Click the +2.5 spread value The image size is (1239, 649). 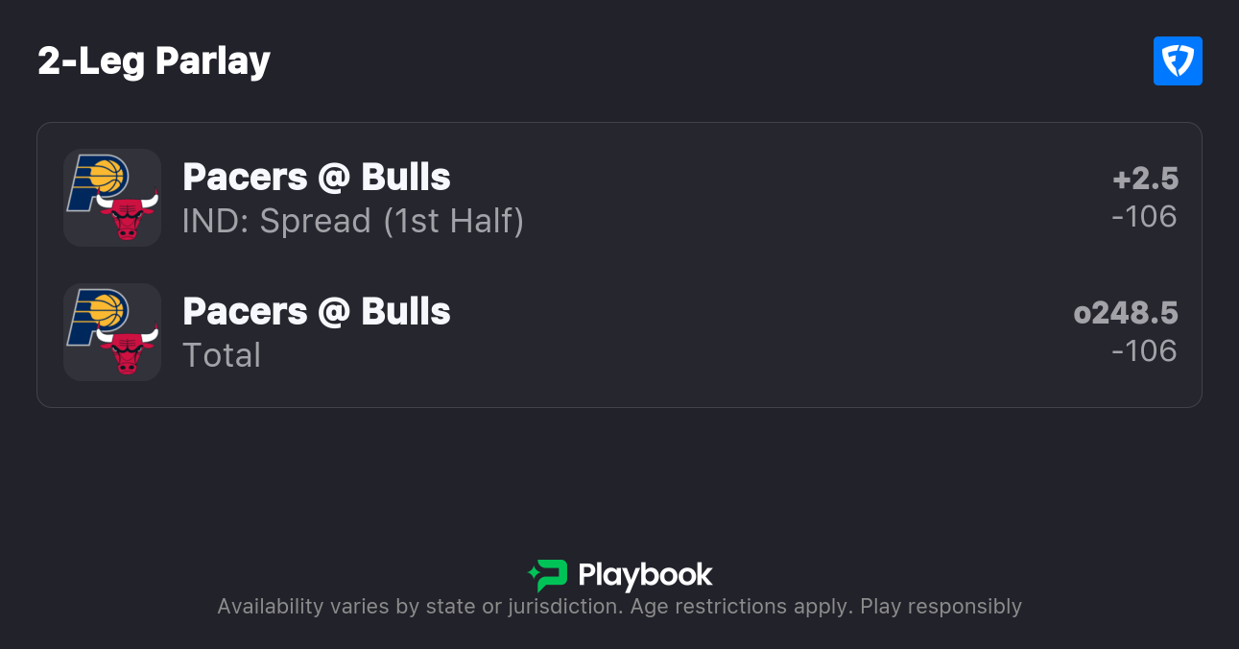pyautogui.click(x=1145, y=179)
